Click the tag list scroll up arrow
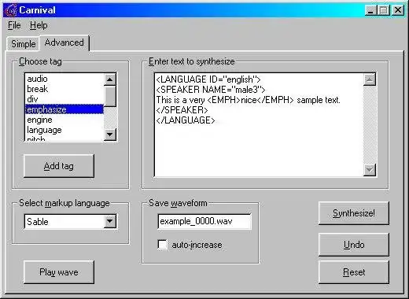 tap(110, 79)
